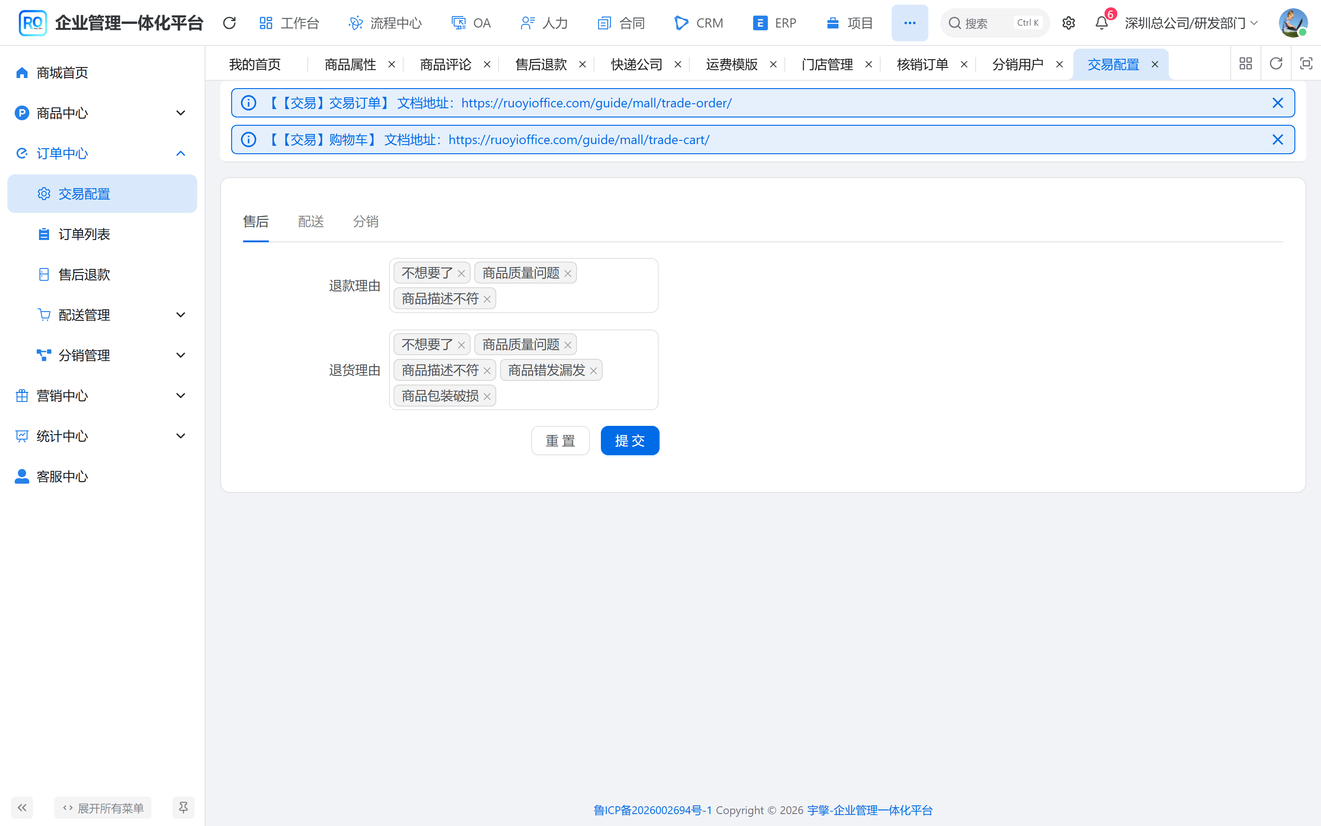Remove 商品包装破损 tag from 退货理由
The image size is (1321, 826).
[x=487, y=396]
